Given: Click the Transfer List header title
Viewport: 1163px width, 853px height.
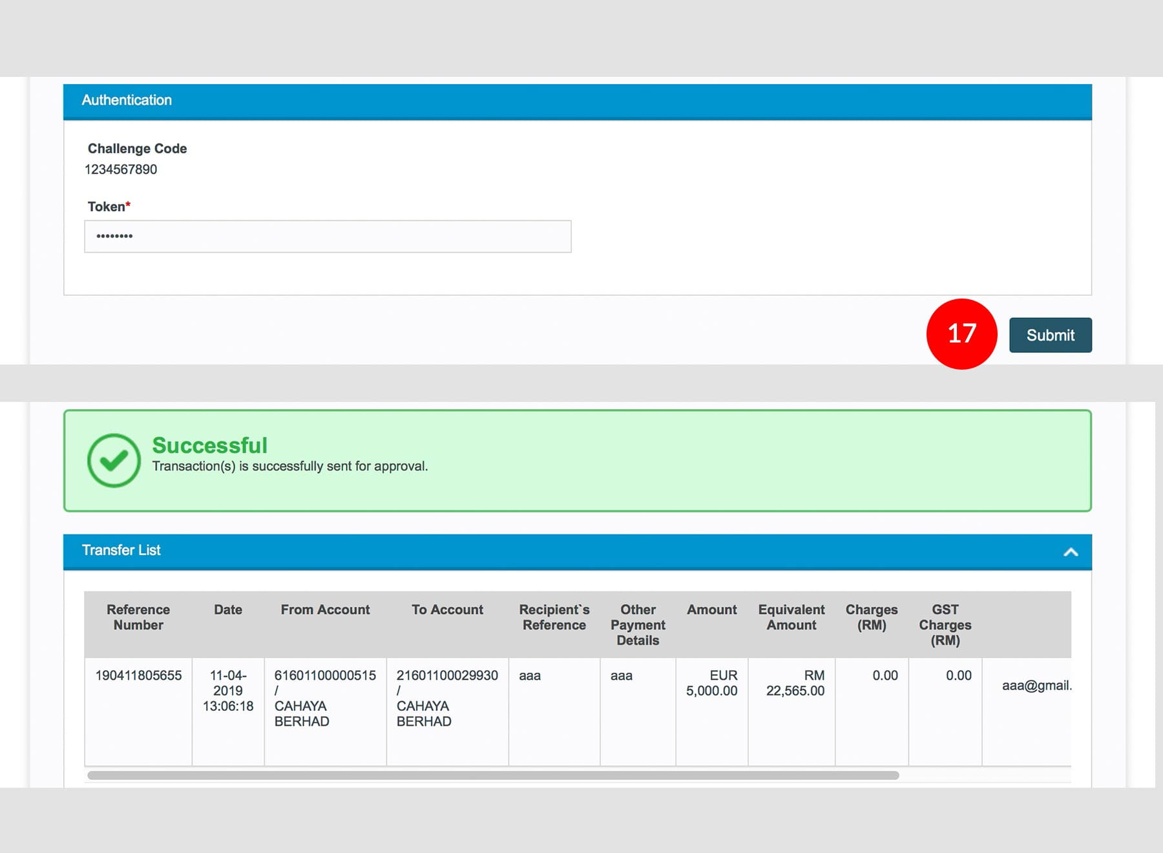Looking at the screenshot, I should pos(121,551).
